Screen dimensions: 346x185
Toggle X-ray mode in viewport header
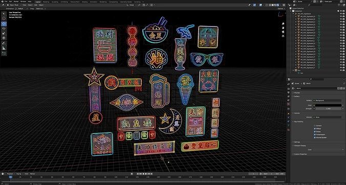[x=267, y=5]
